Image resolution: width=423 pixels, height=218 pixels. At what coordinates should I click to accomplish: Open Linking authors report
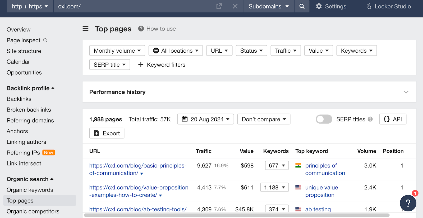click(x=26, y=142)
